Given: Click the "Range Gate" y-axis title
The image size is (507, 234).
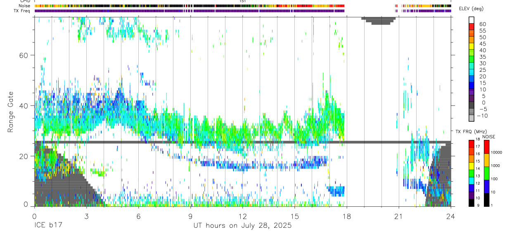Looking at the screenshot, I should coord(11,112).
